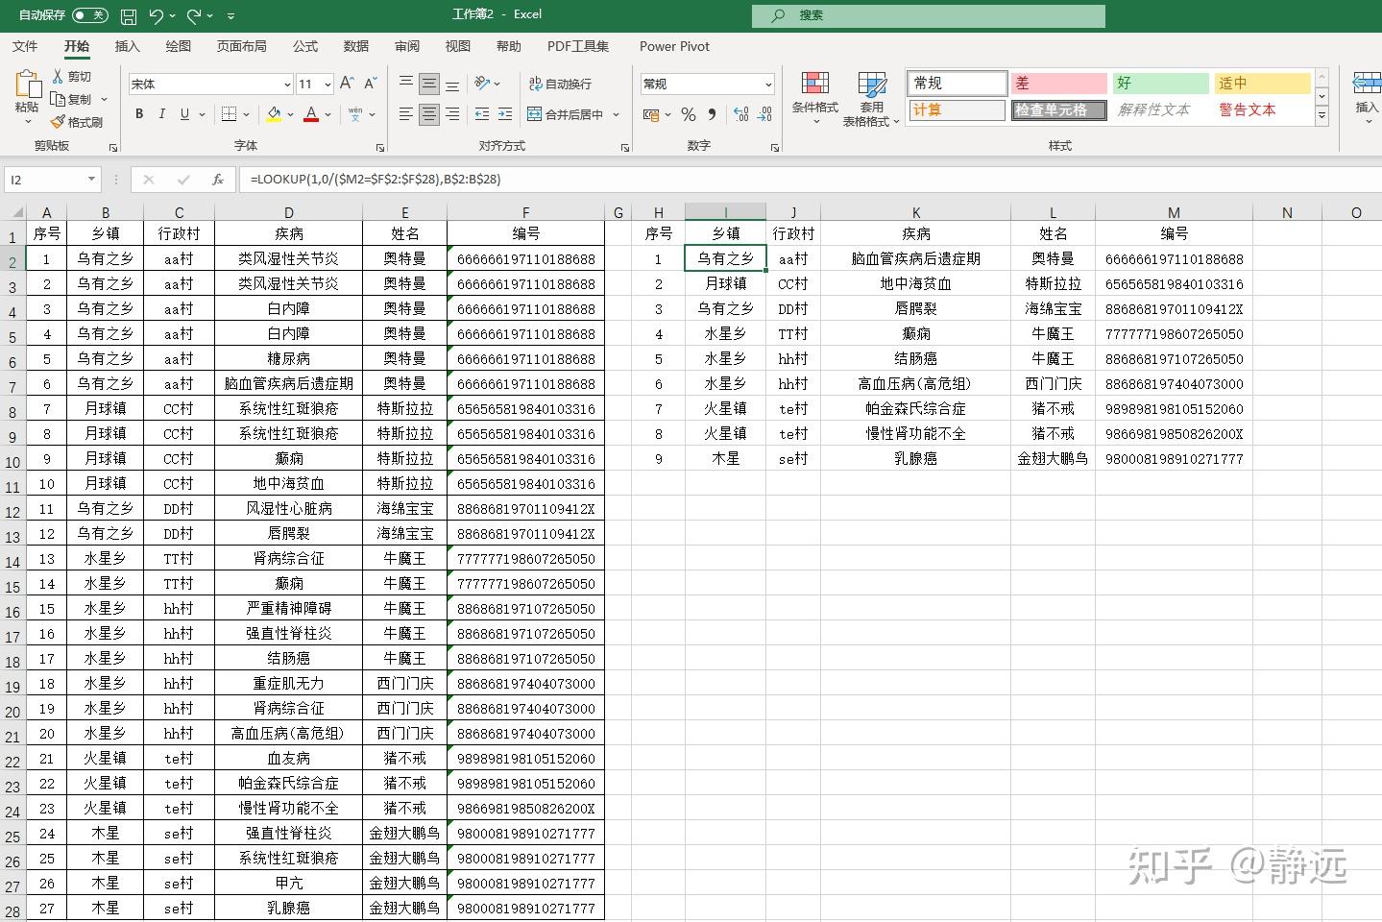
Task: Click the Insert Function fx icon
Action: click(218, 180)
